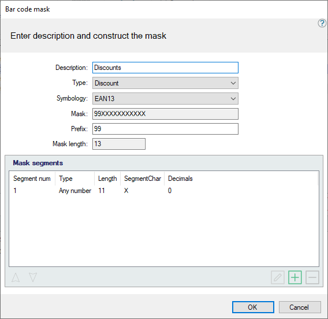Screen dimensions: 328x319
Task: Expand the Type dropdown showing Discount
Action: (165, 83)
